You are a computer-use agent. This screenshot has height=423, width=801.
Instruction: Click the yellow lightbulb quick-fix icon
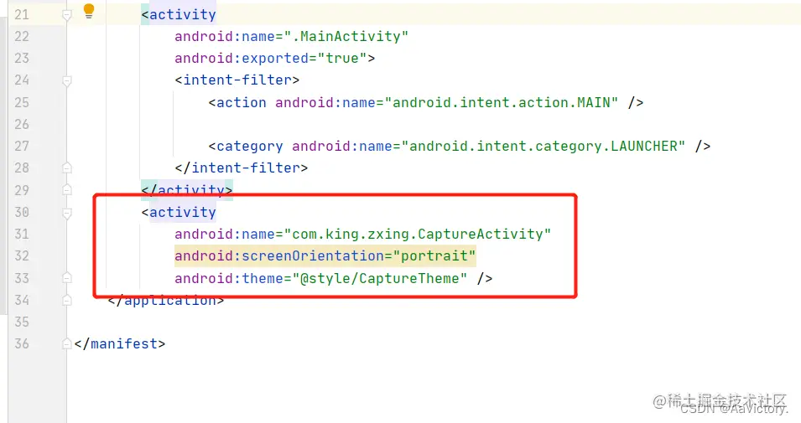tap(89, 11)
